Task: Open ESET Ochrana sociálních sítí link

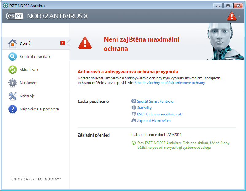Action: [x=160, y=114]
